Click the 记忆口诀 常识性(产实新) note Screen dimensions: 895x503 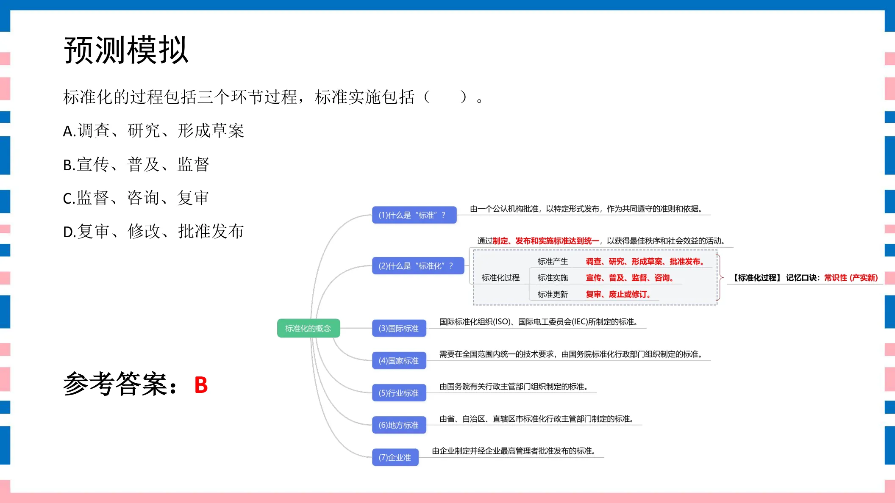pyautogui.click(x=806, y=278)
